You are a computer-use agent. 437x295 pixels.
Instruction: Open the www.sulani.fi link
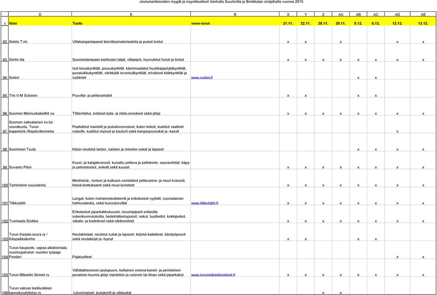pyautogui.click(x=202, y=77)
